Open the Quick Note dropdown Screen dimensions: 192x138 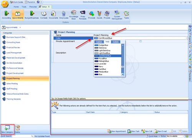tap(159, 136)
